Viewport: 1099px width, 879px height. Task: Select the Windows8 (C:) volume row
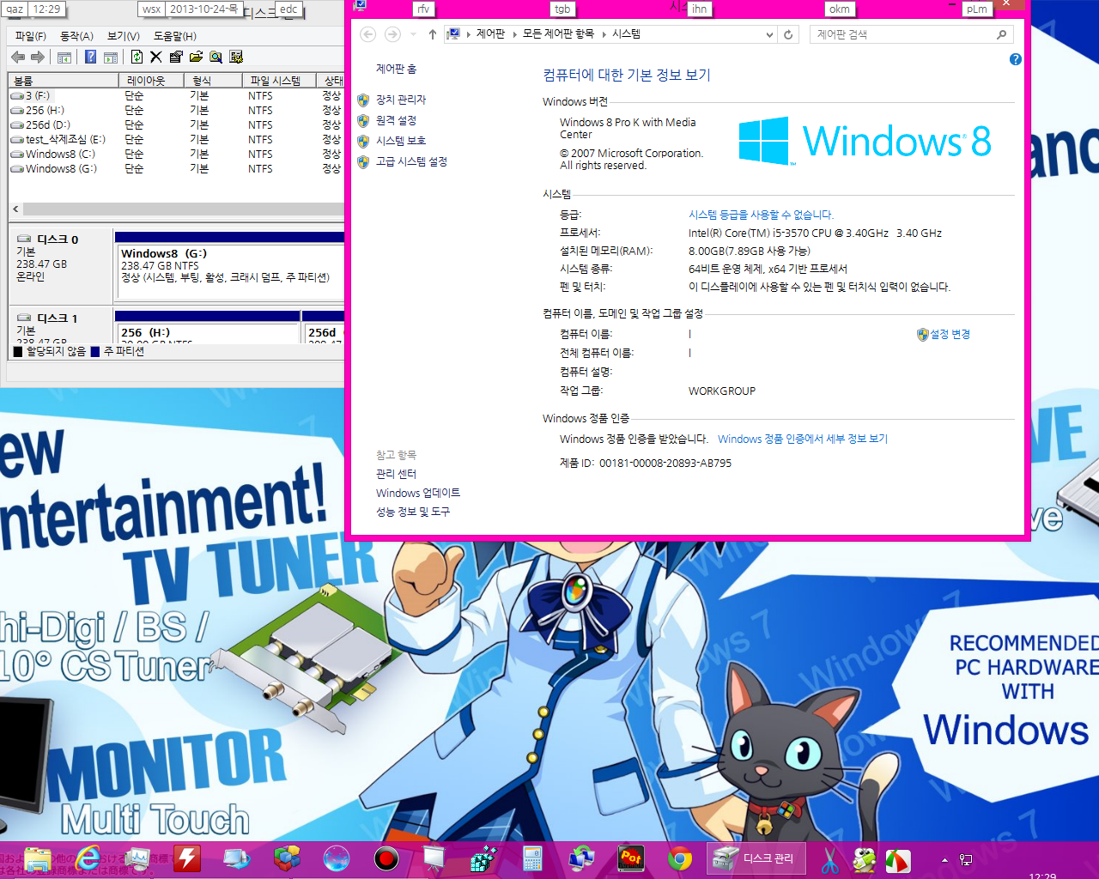pyautogui.click(x=177, y=155)
